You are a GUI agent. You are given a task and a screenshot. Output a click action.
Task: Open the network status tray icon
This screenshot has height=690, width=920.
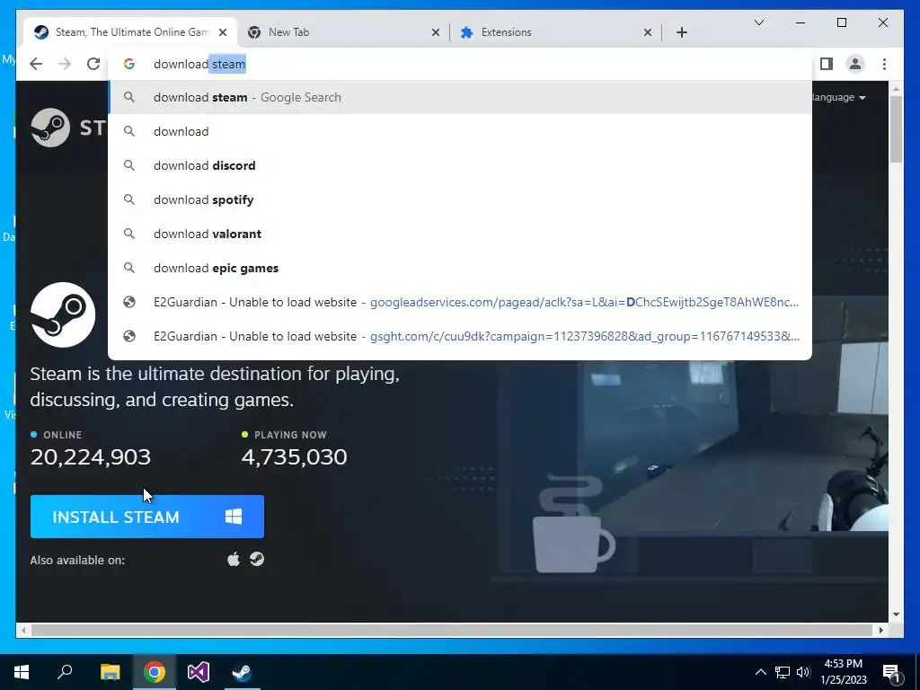pos(783,672)
